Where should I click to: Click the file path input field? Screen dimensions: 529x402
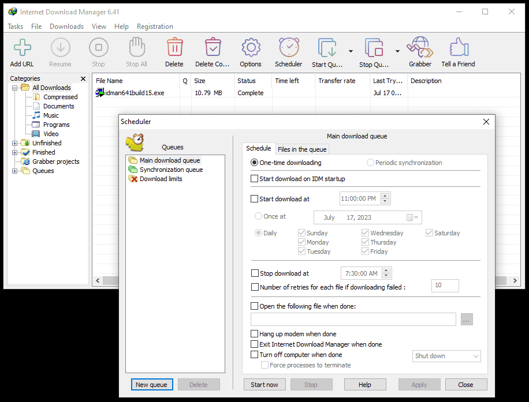(x=353, y=319)
